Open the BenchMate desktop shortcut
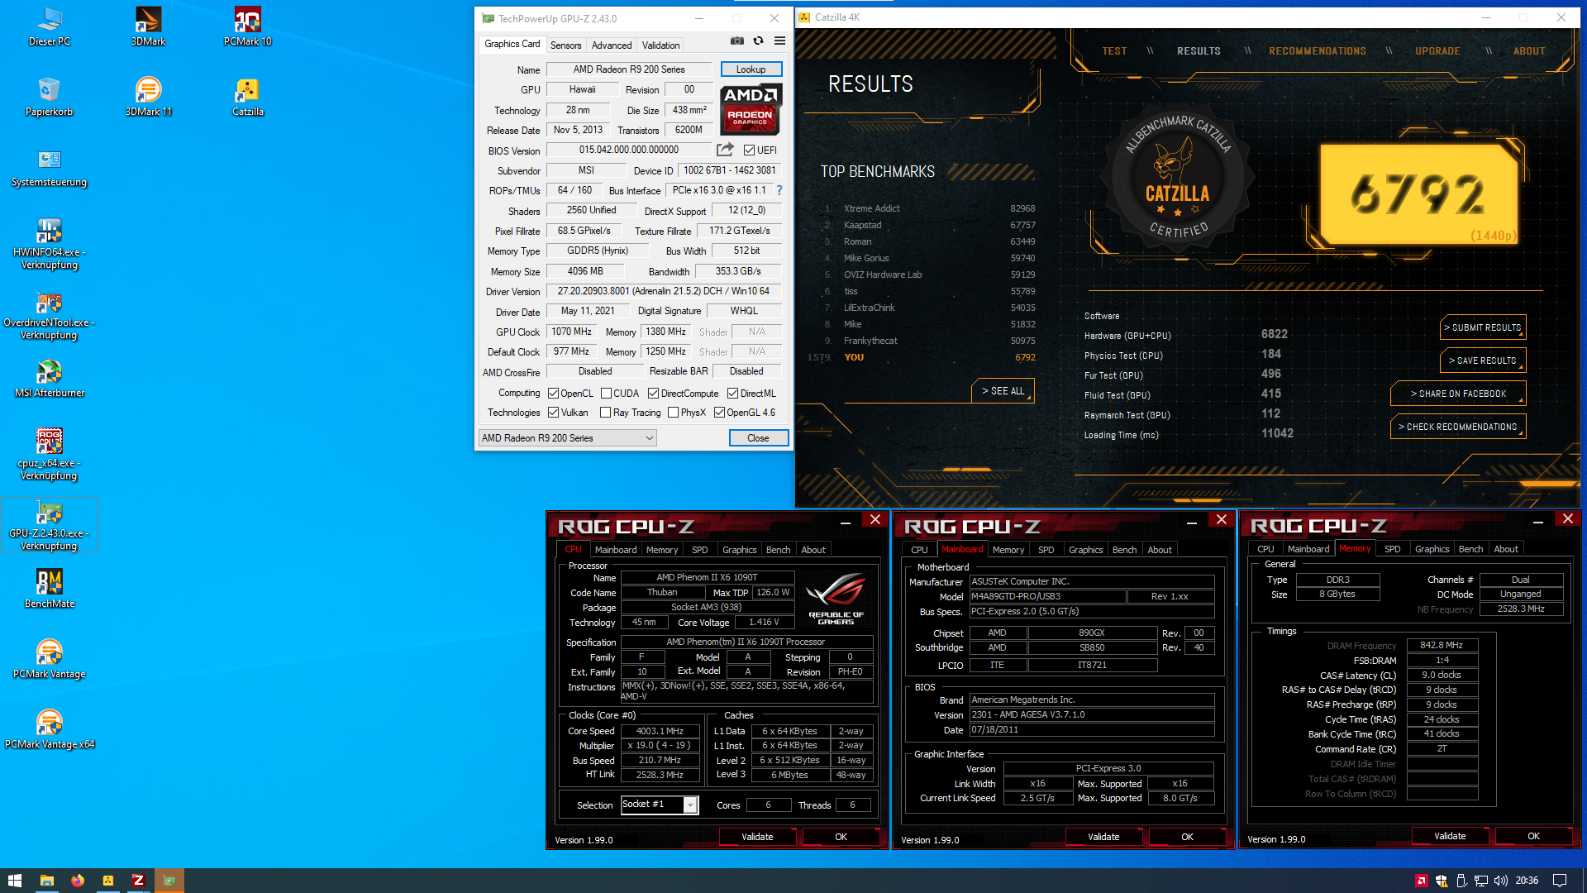Image resolution: width=1587 pixels, height=893 pixels. (x=50, y=589)
